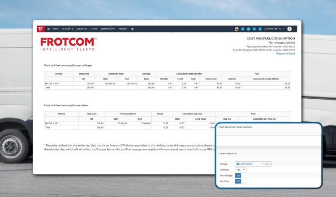
Task: Open the Summary menu
Action: click(108, 29)
